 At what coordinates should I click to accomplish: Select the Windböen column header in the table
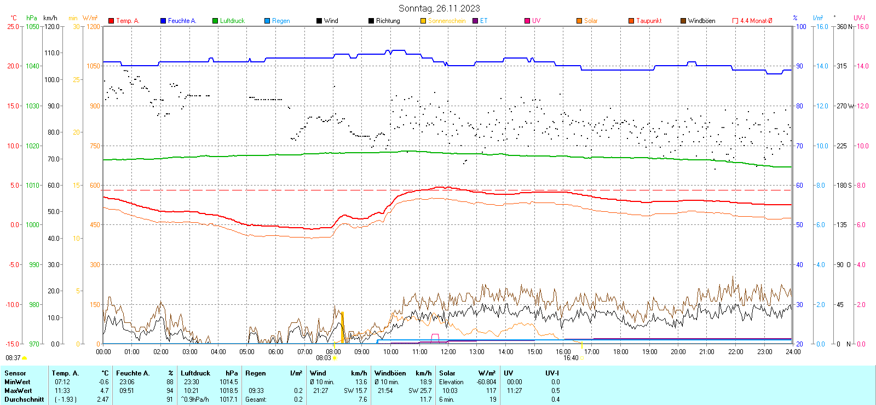point(390,373)
